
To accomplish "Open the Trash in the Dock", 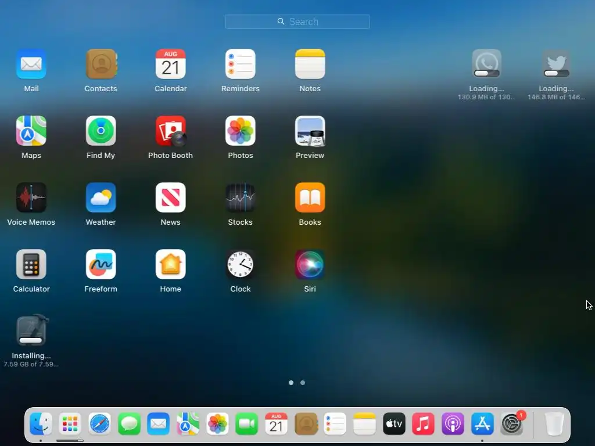I will (x=554, y=423).
